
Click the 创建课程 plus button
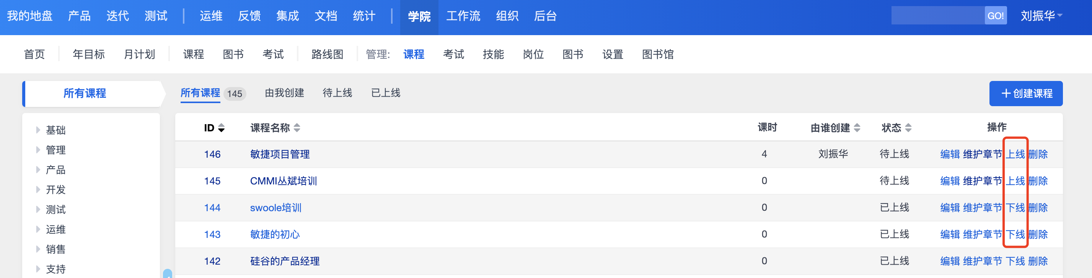1025,94
